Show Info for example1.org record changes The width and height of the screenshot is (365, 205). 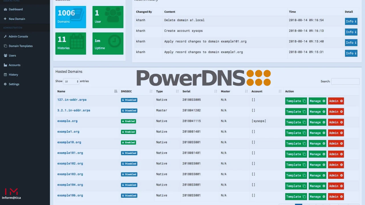point(351,53)
